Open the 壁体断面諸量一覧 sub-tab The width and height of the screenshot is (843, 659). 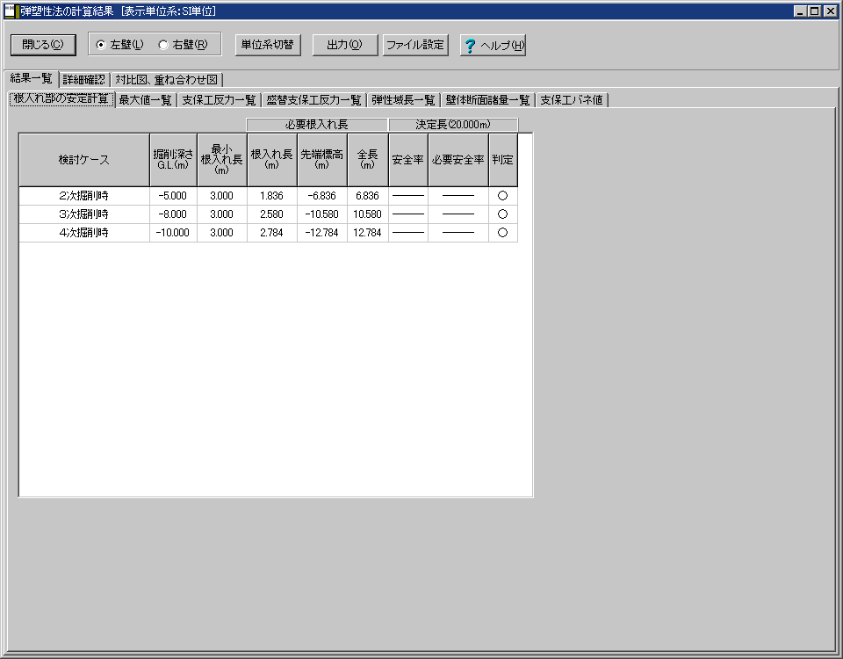[x=487, y=100]
